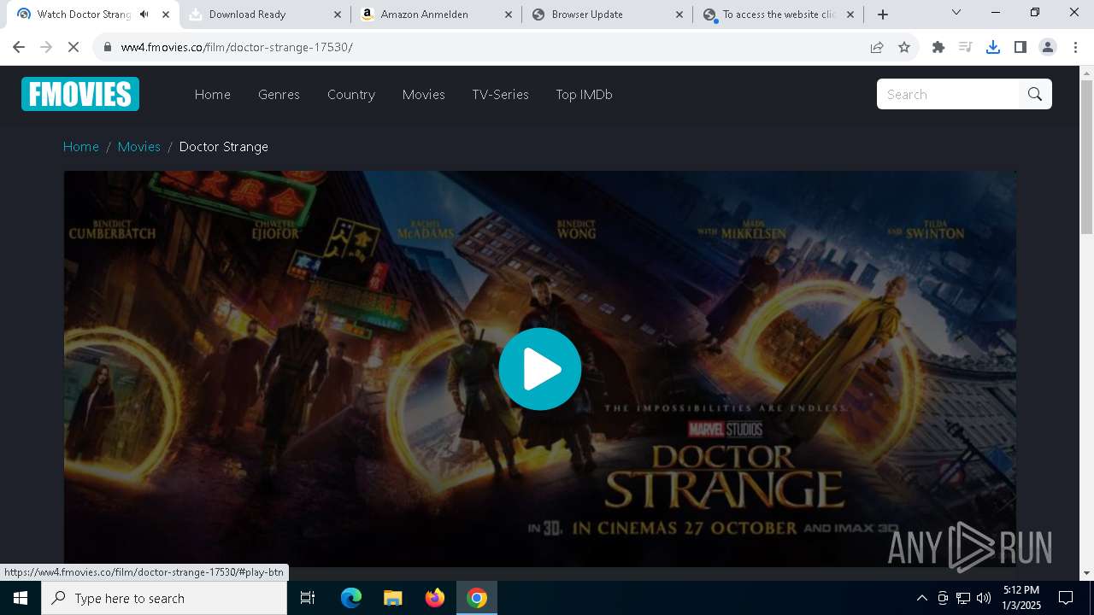Stop loading the page

[74, 47]
